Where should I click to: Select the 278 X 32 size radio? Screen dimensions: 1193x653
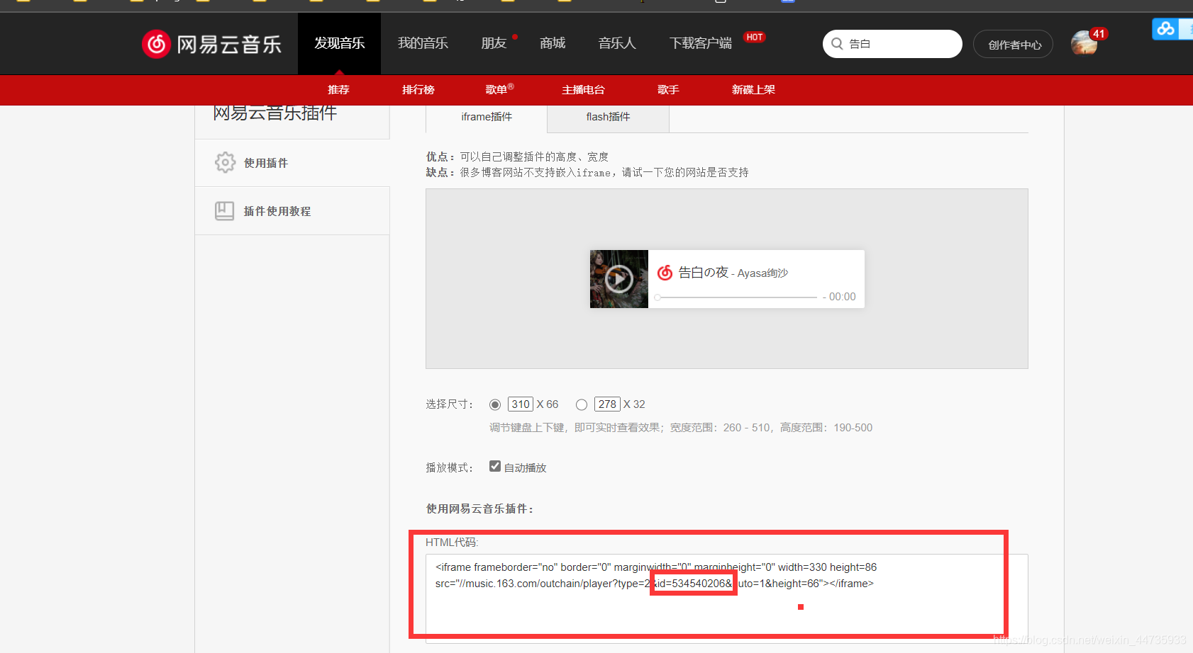click(x=582, y=404)
